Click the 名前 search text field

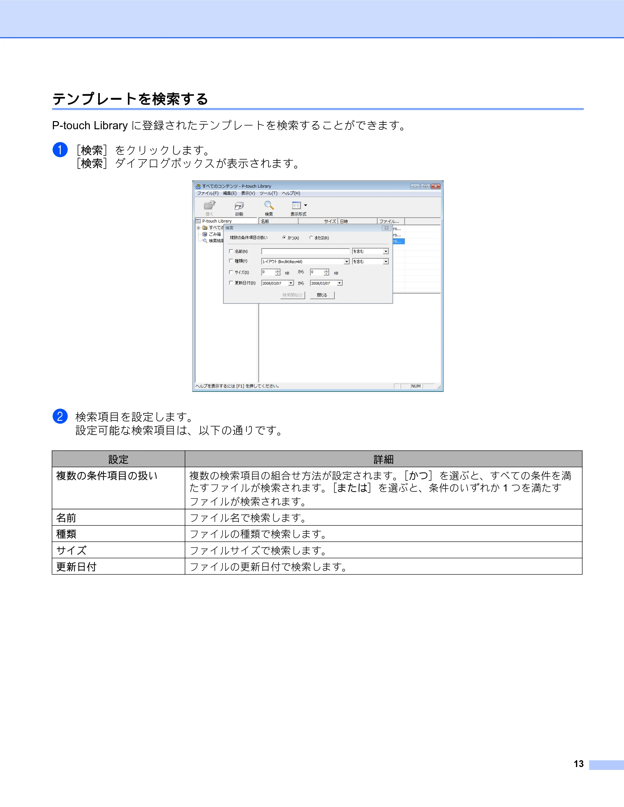[305, 251]
